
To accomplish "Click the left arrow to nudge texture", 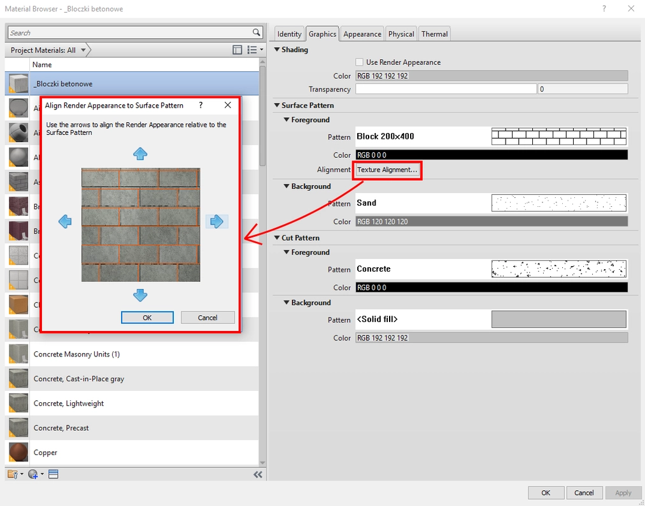I will 64,221.
